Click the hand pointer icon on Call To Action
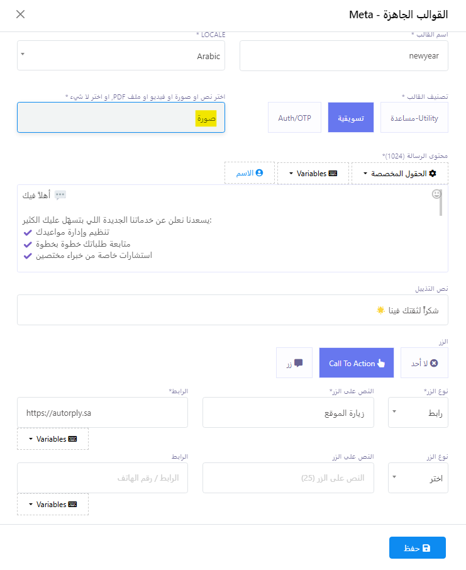 coord(380,363)
